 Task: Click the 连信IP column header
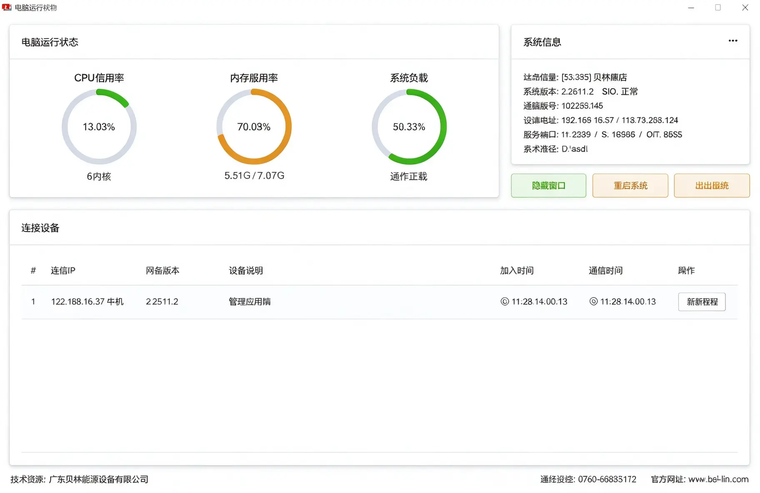click(x=63, y=271)
